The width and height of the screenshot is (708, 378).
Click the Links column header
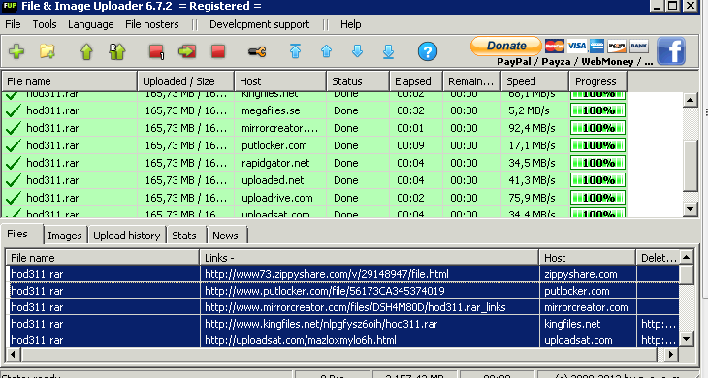point(369,258)
